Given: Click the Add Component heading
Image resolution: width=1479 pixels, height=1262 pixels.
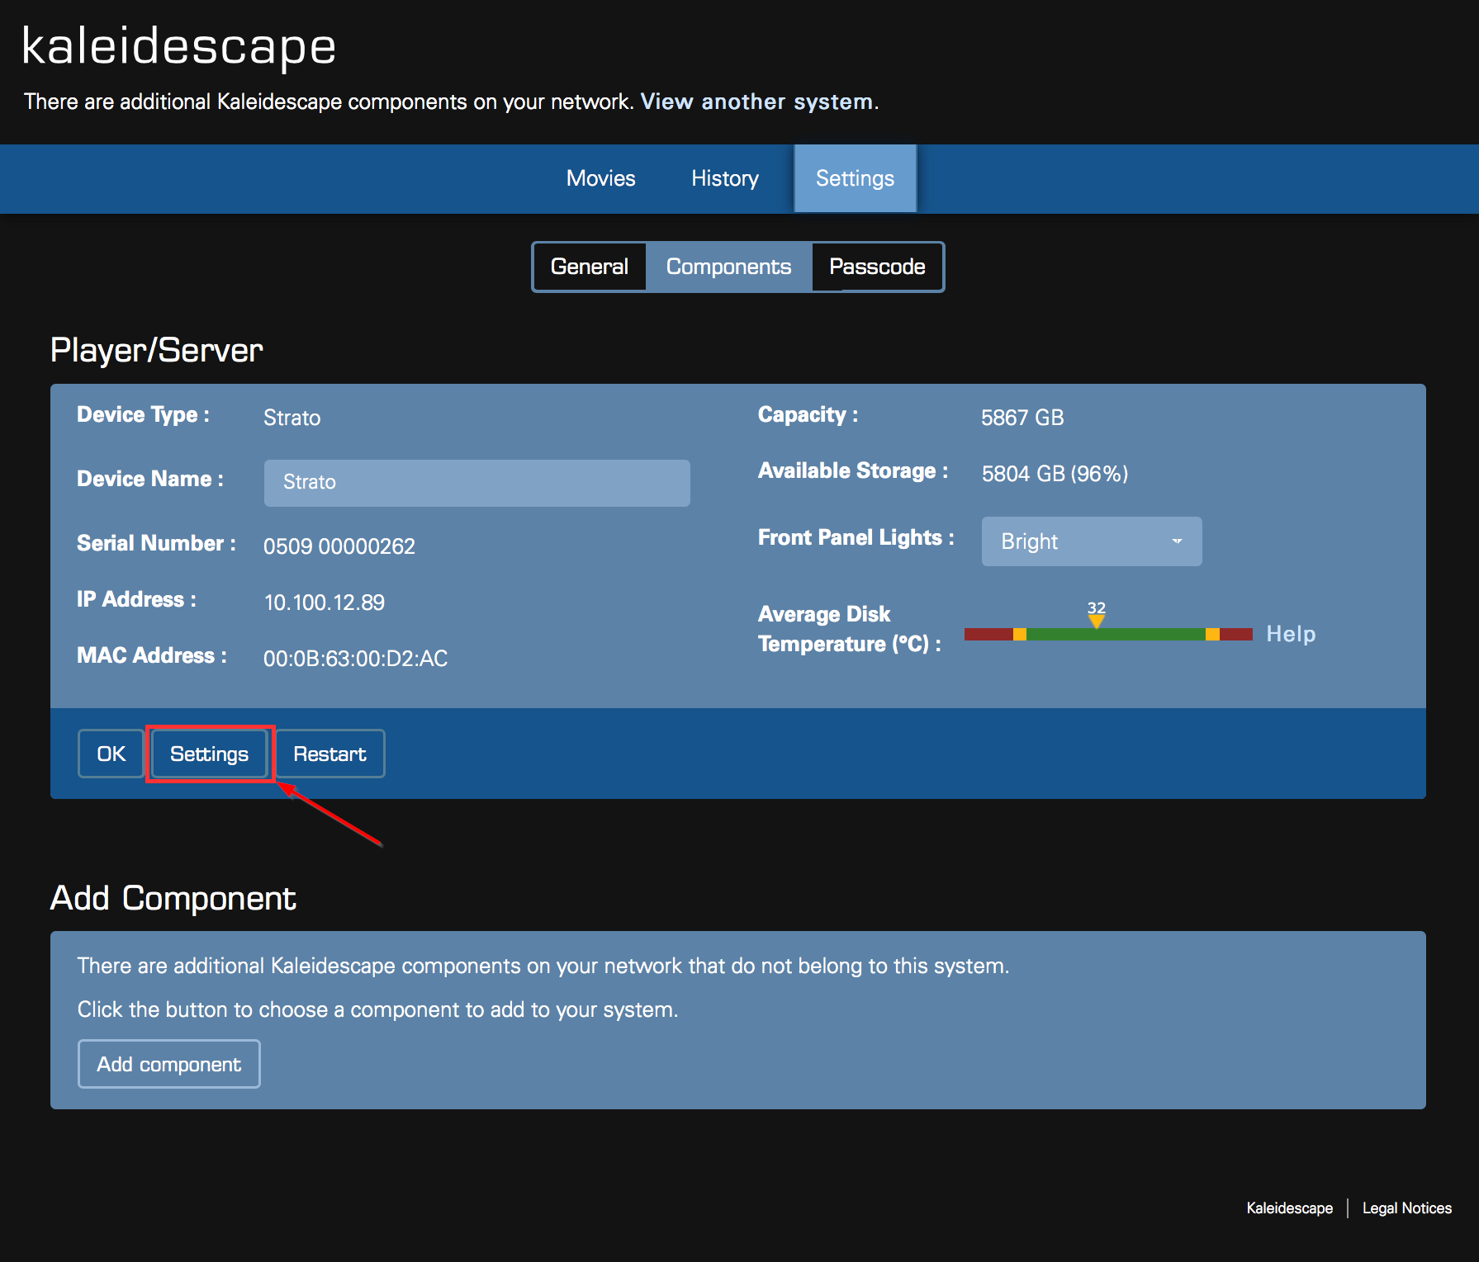Looking at the screenshot, I should [x=173, y=898].
